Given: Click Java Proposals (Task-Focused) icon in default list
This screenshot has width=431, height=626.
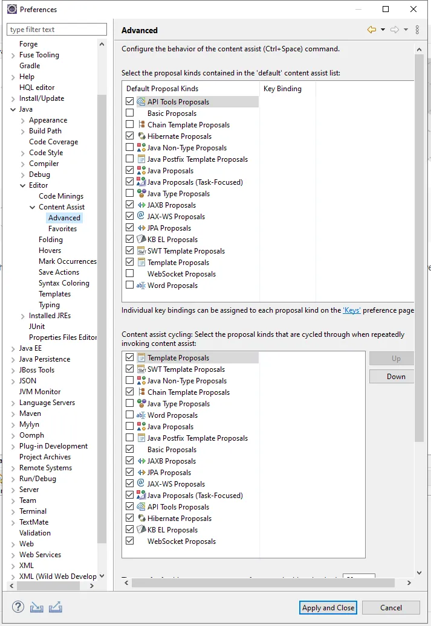Looking at the screenshot, I should (141, 182).
